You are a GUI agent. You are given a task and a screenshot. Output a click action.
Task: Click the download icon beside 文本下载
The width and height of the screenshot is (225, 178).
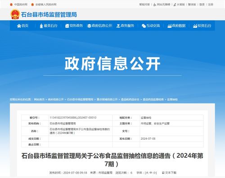click(x=163, y=173)
